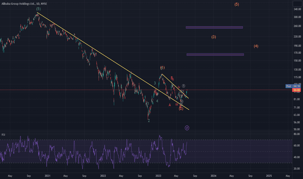Click the 63.00 price axis label

[x=296, y=115]
